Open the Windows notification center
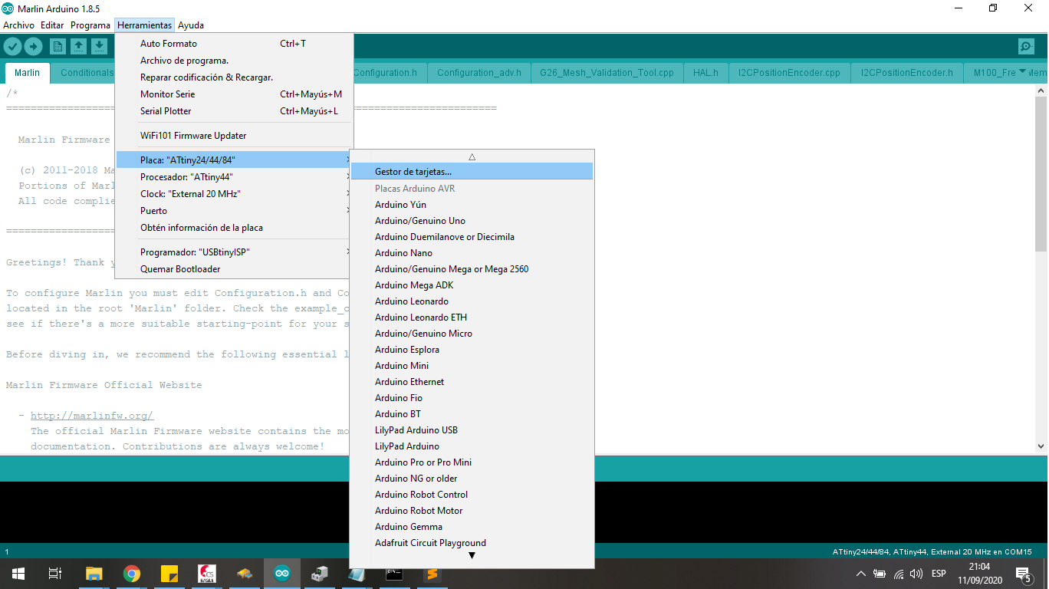Image resolution: width=1049 pixels, height=589 pixels. point(1023,573)
